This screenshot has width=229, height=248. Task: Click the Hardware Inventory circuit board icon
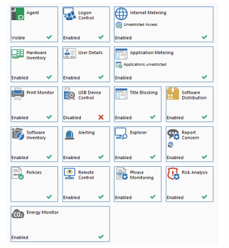tap(18, 54)
